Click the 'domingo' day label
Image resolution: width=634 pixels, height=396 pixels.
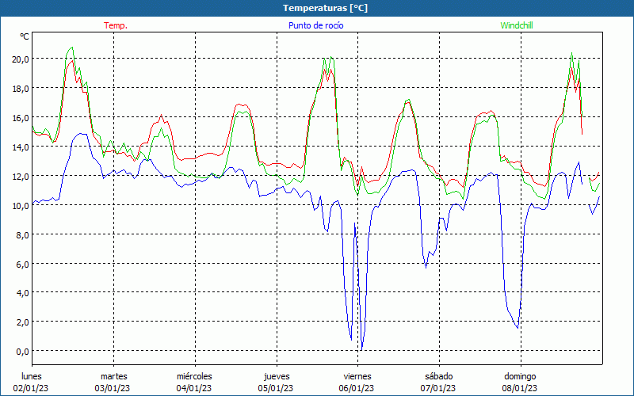520,376
